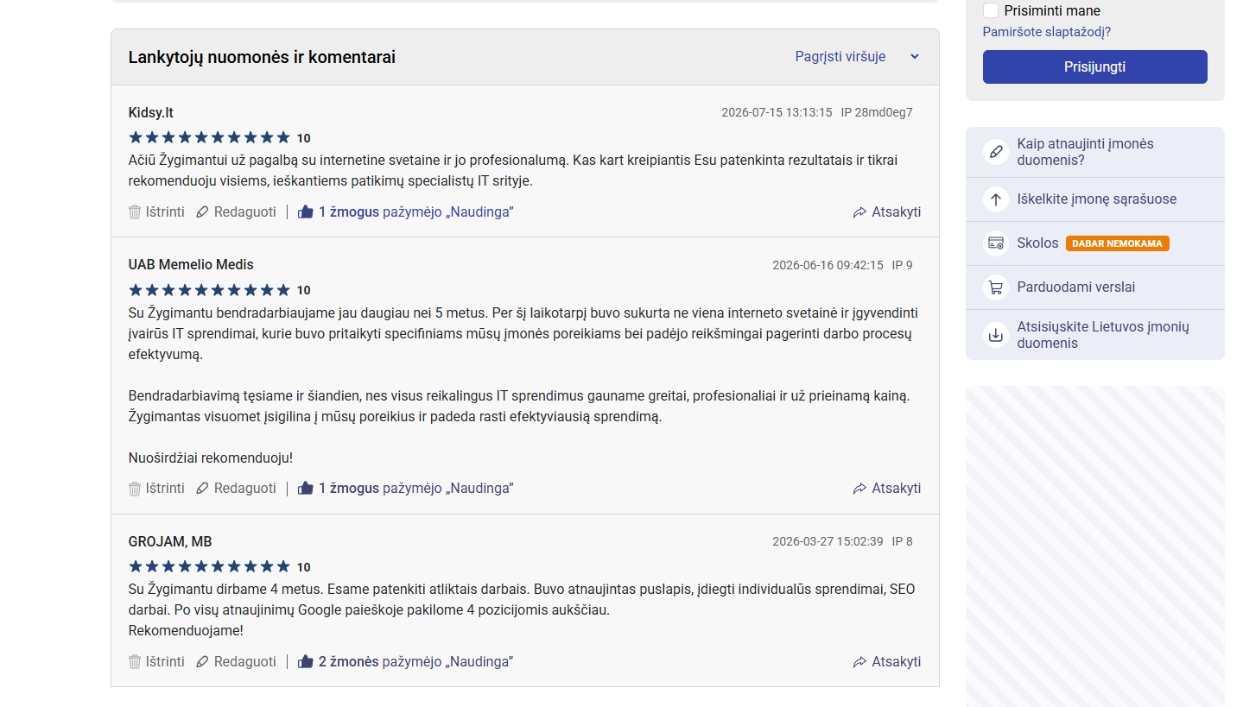1243x707 pixels.
Task: Open the Pagrįsti viršuje sort dropdown
Action: (858, 56)
